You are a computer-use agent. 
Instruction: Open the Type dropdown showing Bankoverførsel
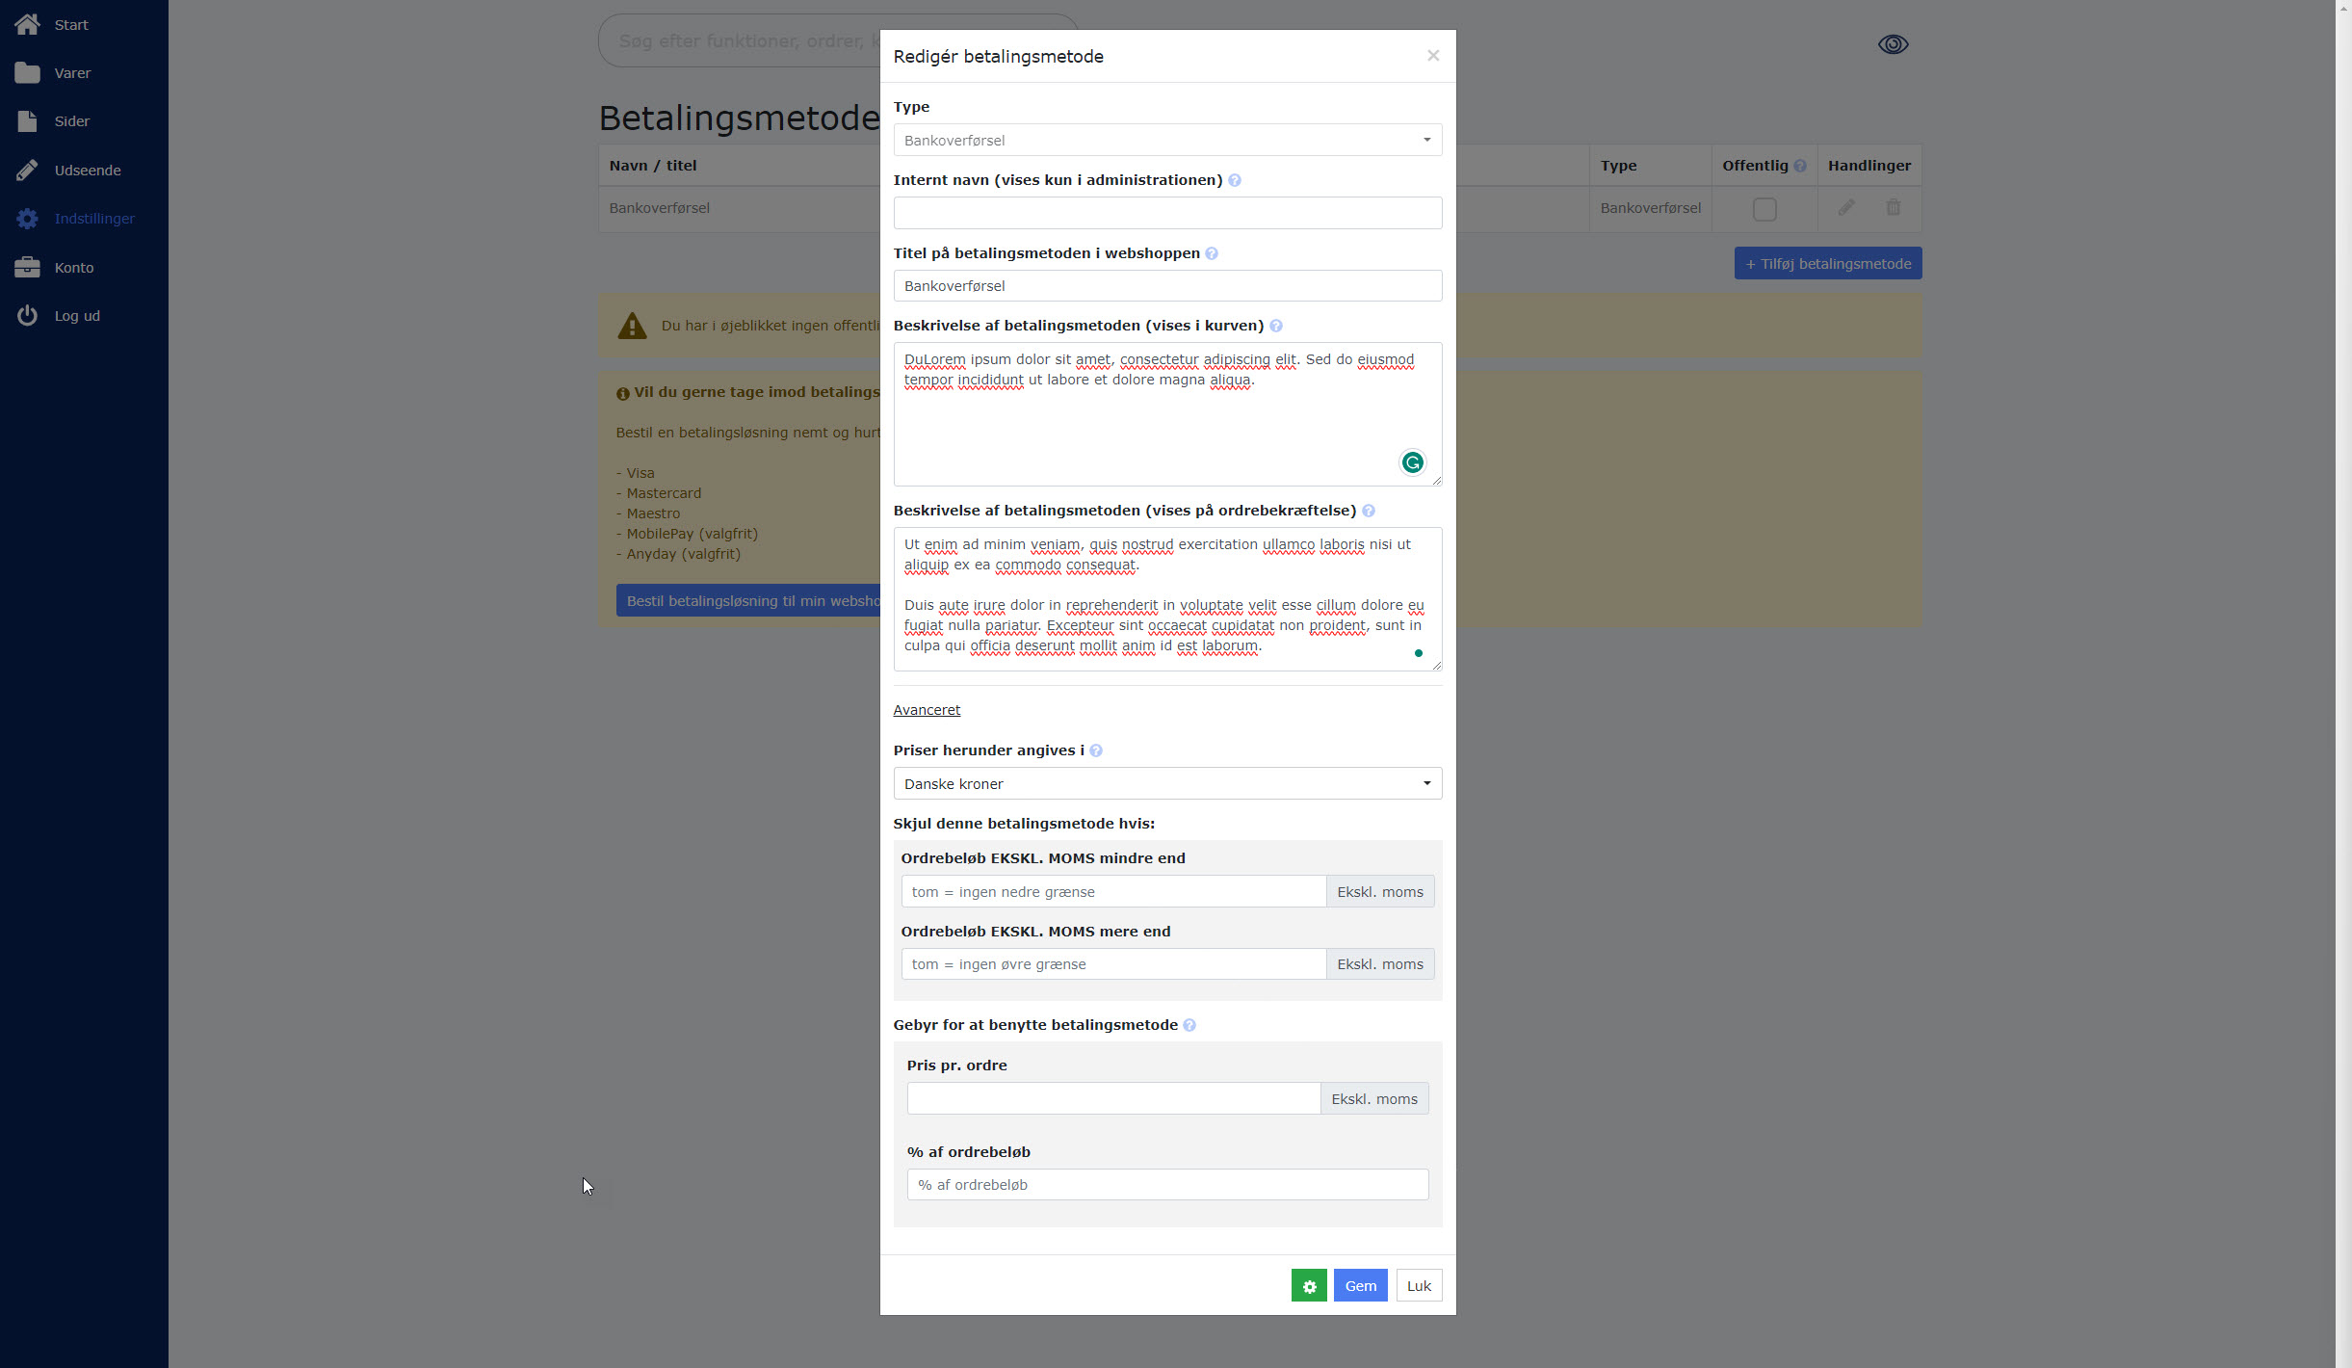[x=1166, y=141]
